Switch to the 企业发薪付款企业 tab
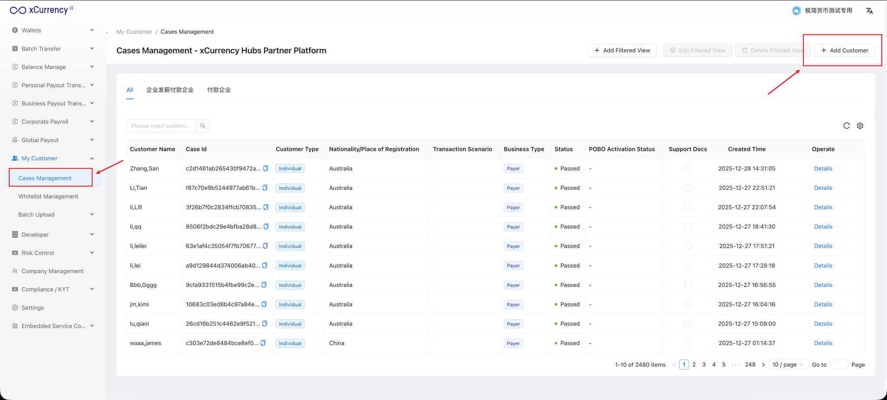Screen dimensions: 887x400 click(170, 90)
